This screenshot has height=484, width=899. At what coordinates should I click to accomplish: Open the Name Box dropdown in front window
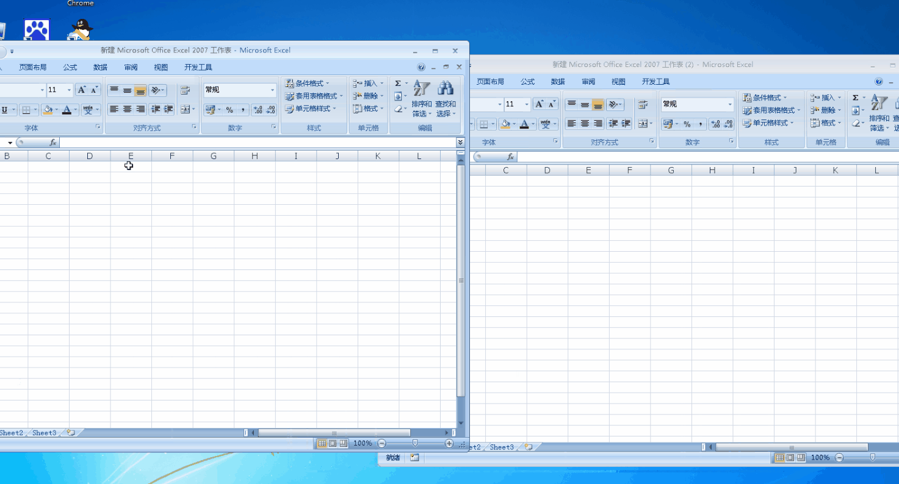(10, 143)
